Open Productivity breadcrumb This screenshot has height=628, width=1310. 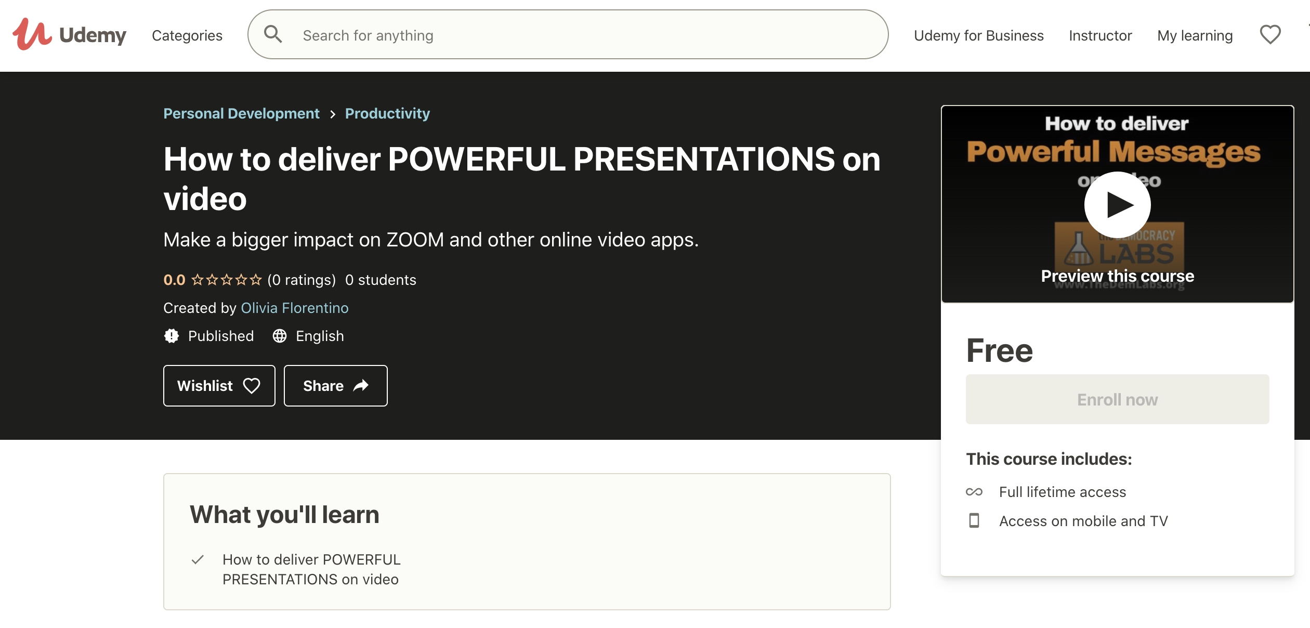coord(387,113)
